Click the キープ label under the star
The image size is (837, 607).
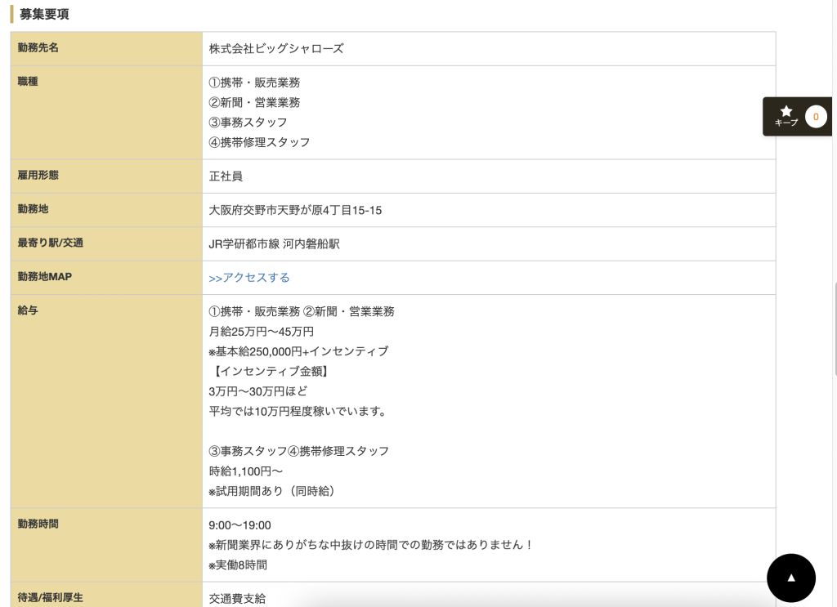[786, 123]
